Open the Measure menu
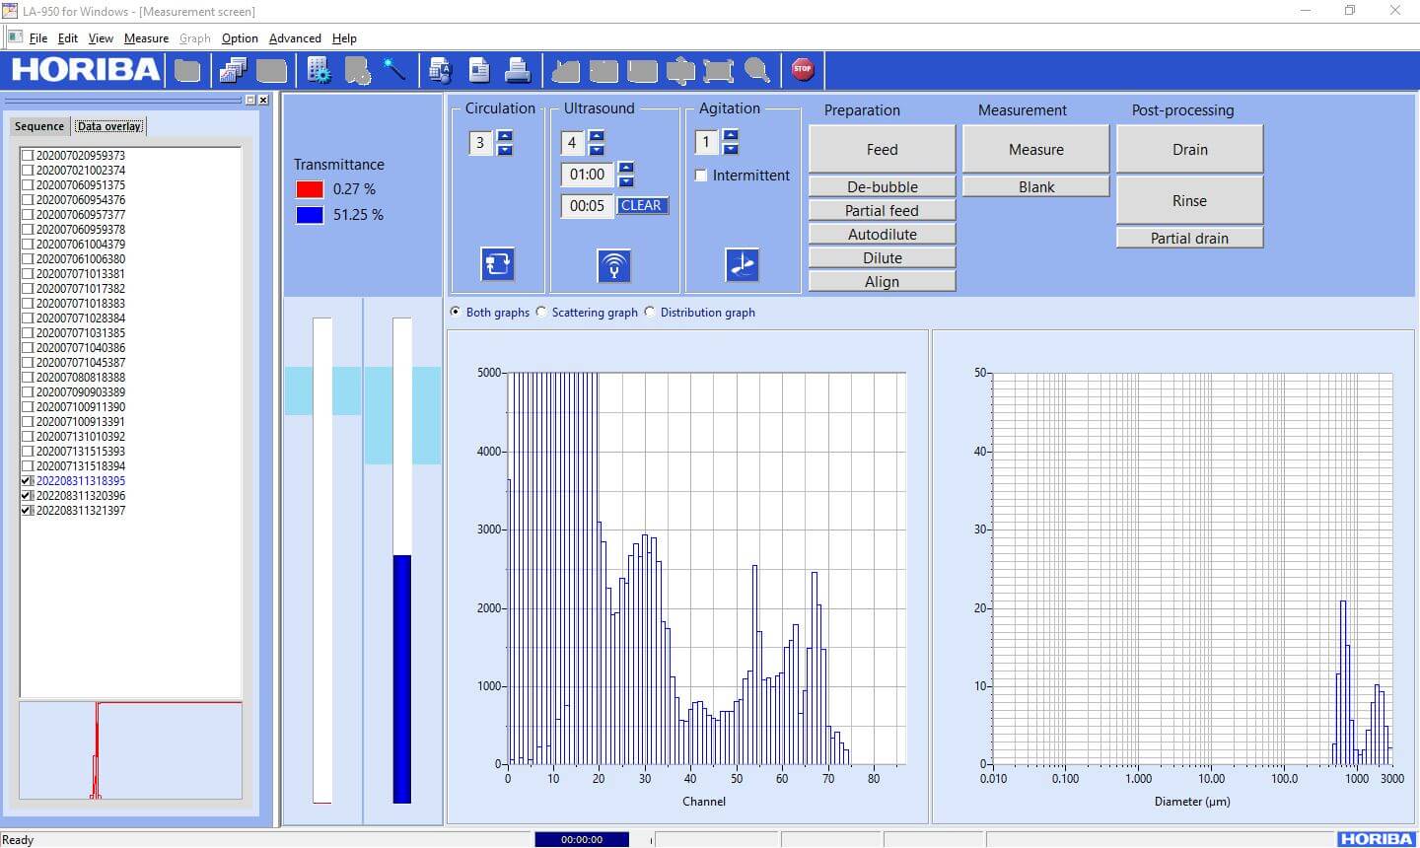Image resolution: width=1420 pixels, height=848 pixels. coord(146,38)
